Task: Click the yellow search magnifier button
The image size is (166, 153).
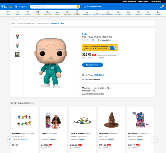Action: (x=78, y=7)
